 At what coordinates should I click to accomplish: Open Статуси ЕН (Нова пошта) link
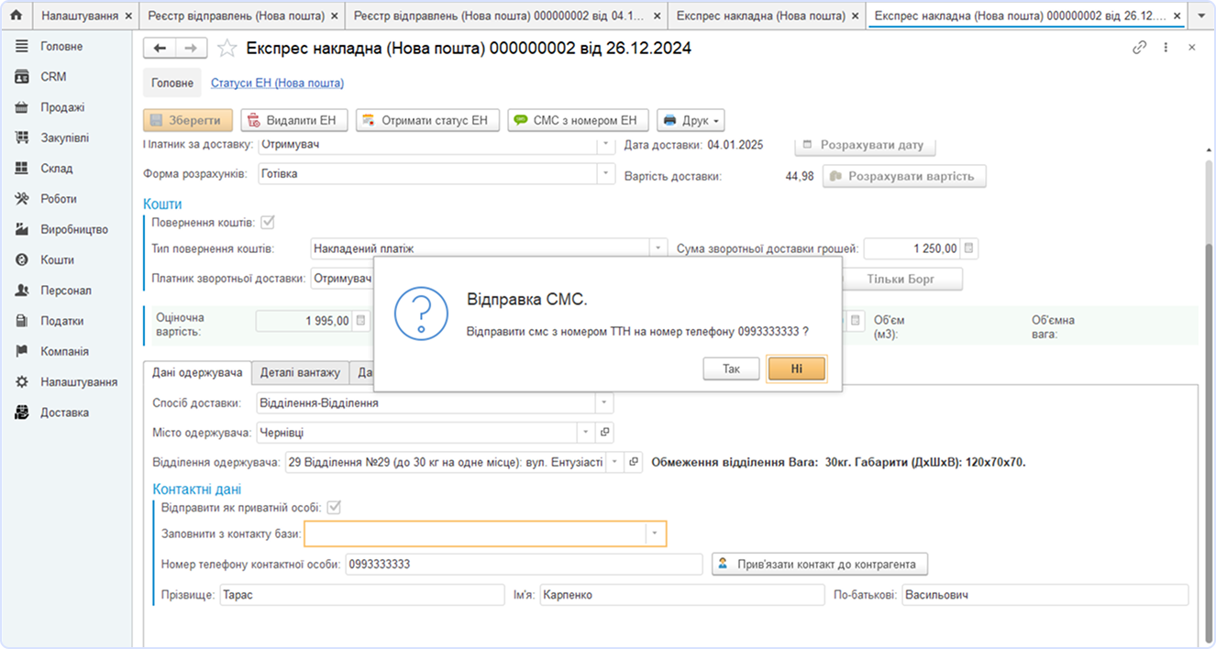[x=277, y=83]
